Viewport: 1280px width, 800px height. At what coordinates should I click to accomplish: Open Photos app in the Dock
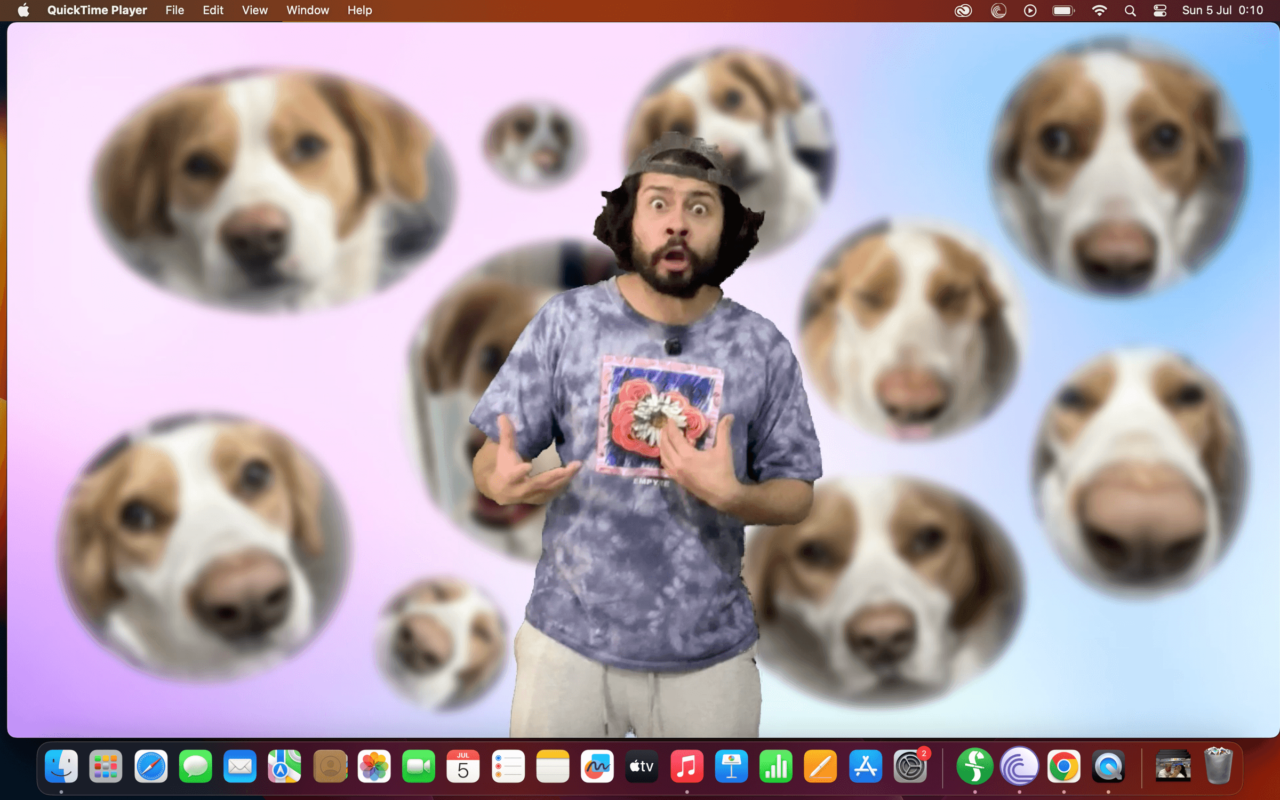click(374, 766)
